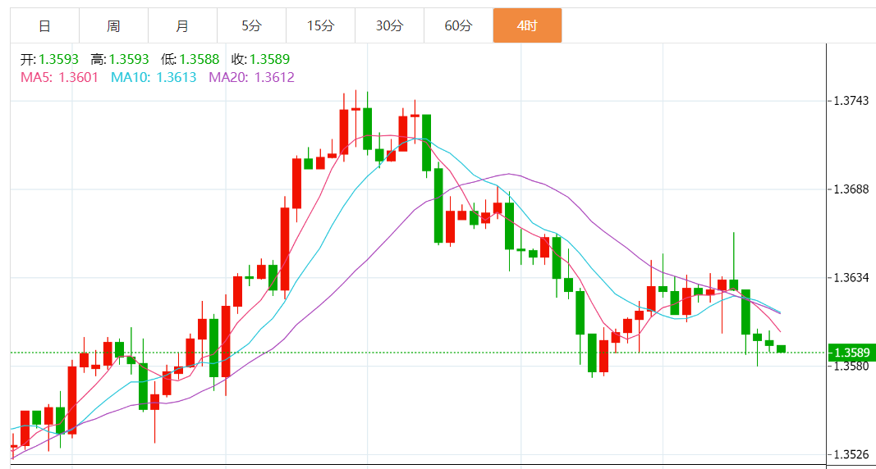Click the 高: 1.3593 high price readout

click(120, 60)
